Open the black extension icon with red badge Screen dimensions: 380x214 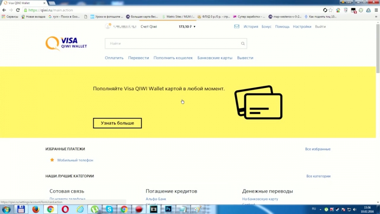click(x=353, y=10)
